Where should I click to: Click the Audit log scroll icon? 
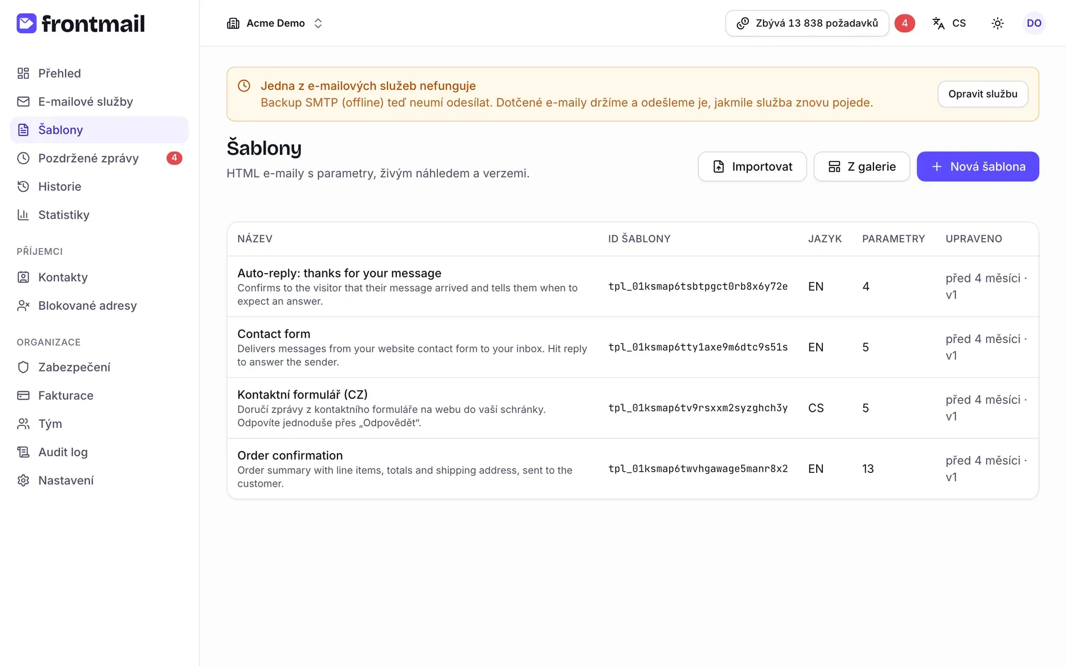[x=23, y=452]
